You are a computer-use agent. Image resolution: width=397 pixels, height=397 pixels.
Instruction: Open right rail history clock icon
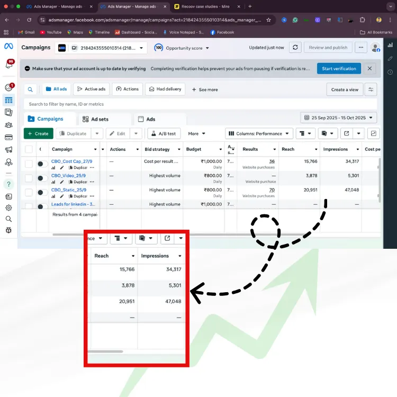[390, 72]
